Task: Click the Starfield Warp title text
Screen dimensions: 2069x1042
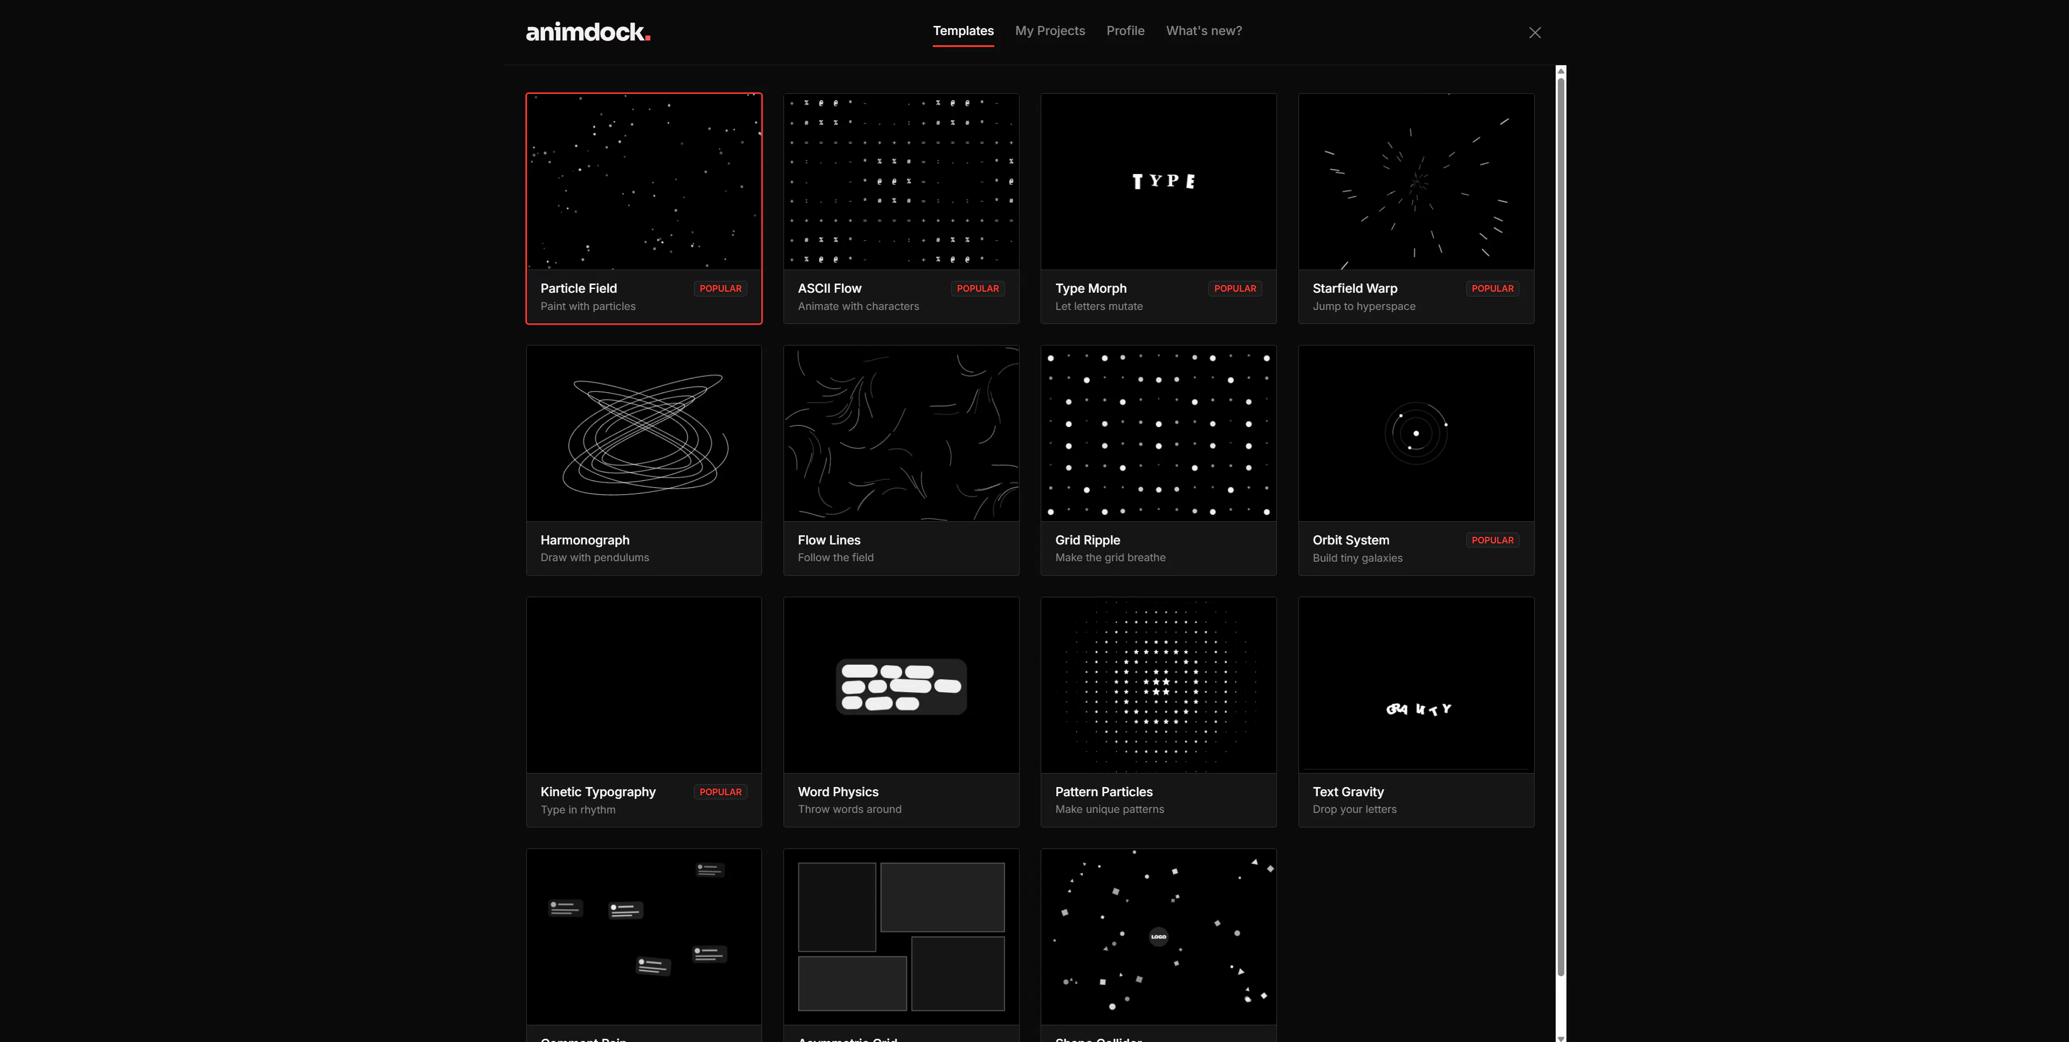Action: (x=1354, y=288)
